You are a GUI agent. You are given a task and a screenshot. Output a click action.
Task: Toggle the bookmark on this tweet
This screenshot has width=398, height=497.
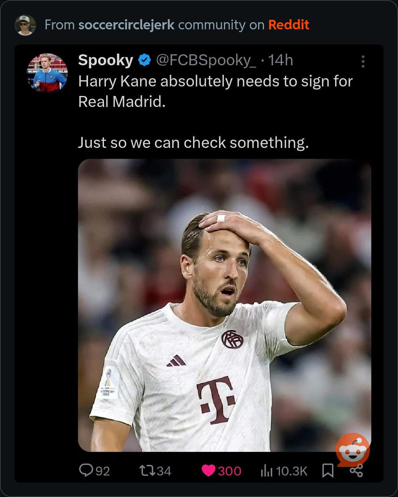(x=328, y=471)
